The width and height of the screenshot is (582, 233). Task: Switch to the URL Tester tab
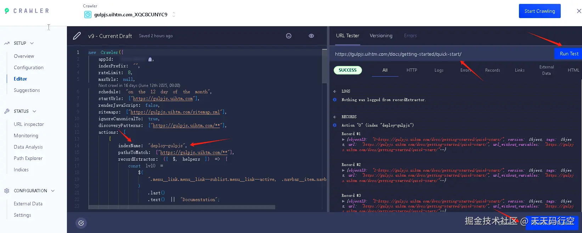pos(347,36)
